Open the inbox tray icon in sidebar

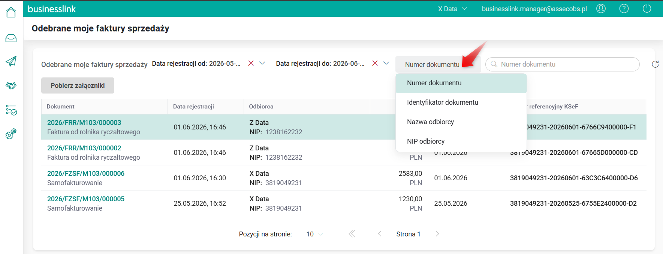click(11, 38)
